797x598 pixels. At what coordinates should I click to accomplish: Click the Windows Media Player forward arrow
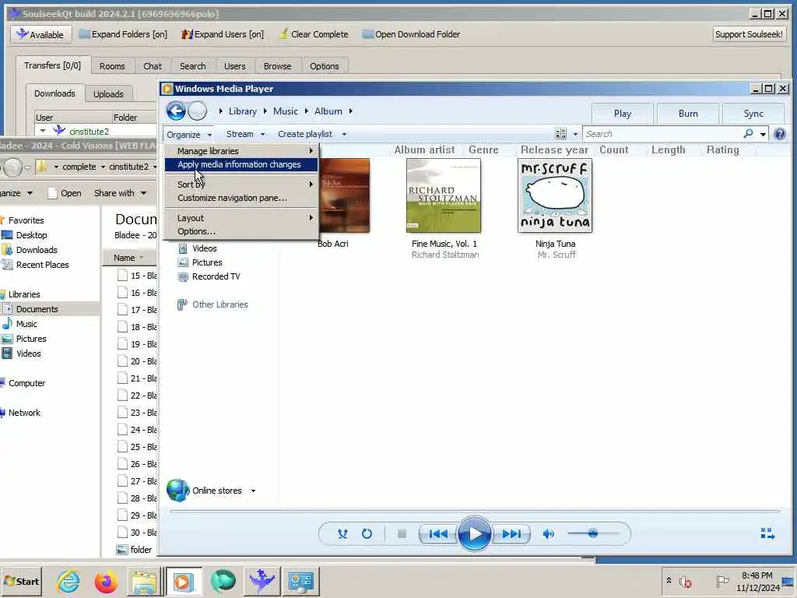pyautogui.click(x=197, y=111)
